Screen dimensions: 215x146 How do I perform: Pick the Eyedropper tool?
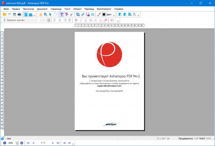pos(99,14)
